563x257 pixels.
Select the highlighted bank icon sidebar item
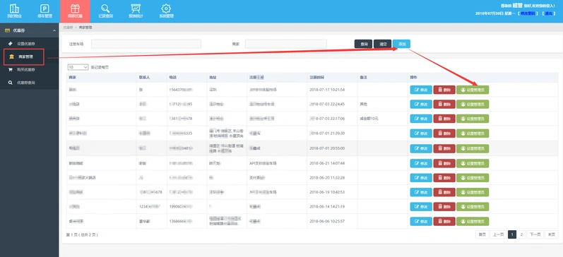[x=24, y=56]
